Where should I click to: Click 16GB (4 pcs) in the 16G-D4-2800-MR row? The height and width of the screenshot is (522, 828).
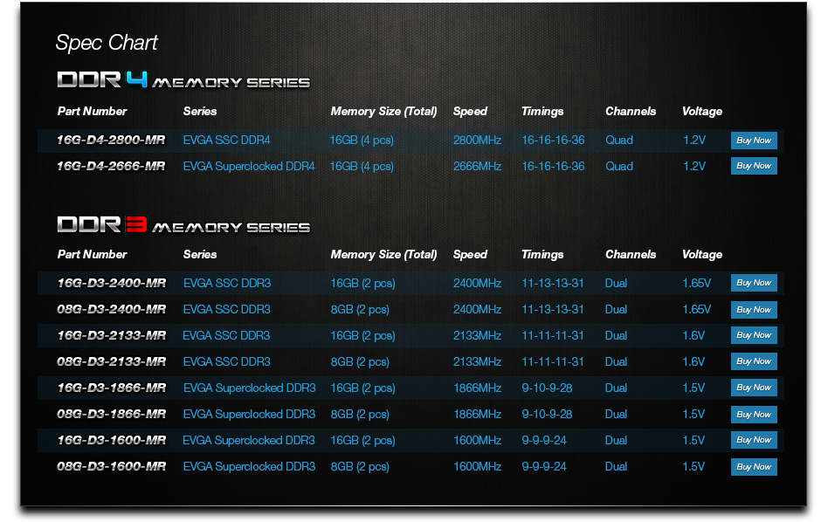tap(362, 140)
